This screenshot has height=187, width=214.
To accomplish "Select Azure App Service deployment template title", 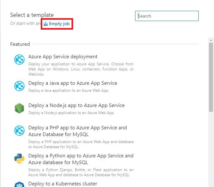I will coord(63,57).
